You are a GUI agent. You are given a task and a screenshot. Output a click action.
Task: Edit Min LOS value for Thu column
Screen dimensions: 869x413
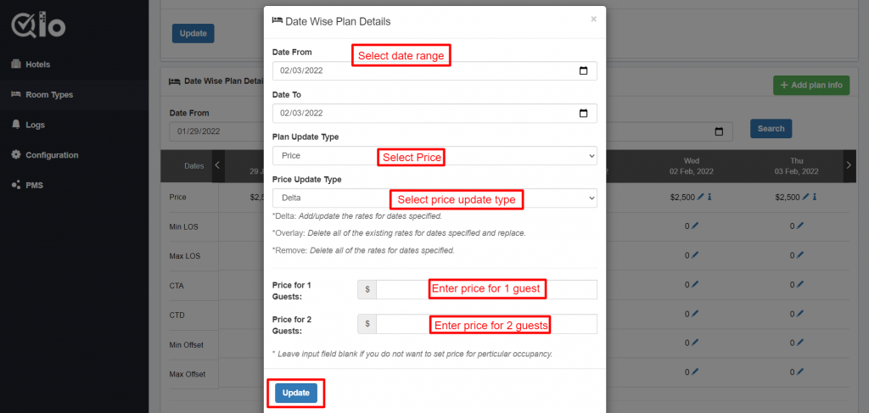(x=800, y=226)
